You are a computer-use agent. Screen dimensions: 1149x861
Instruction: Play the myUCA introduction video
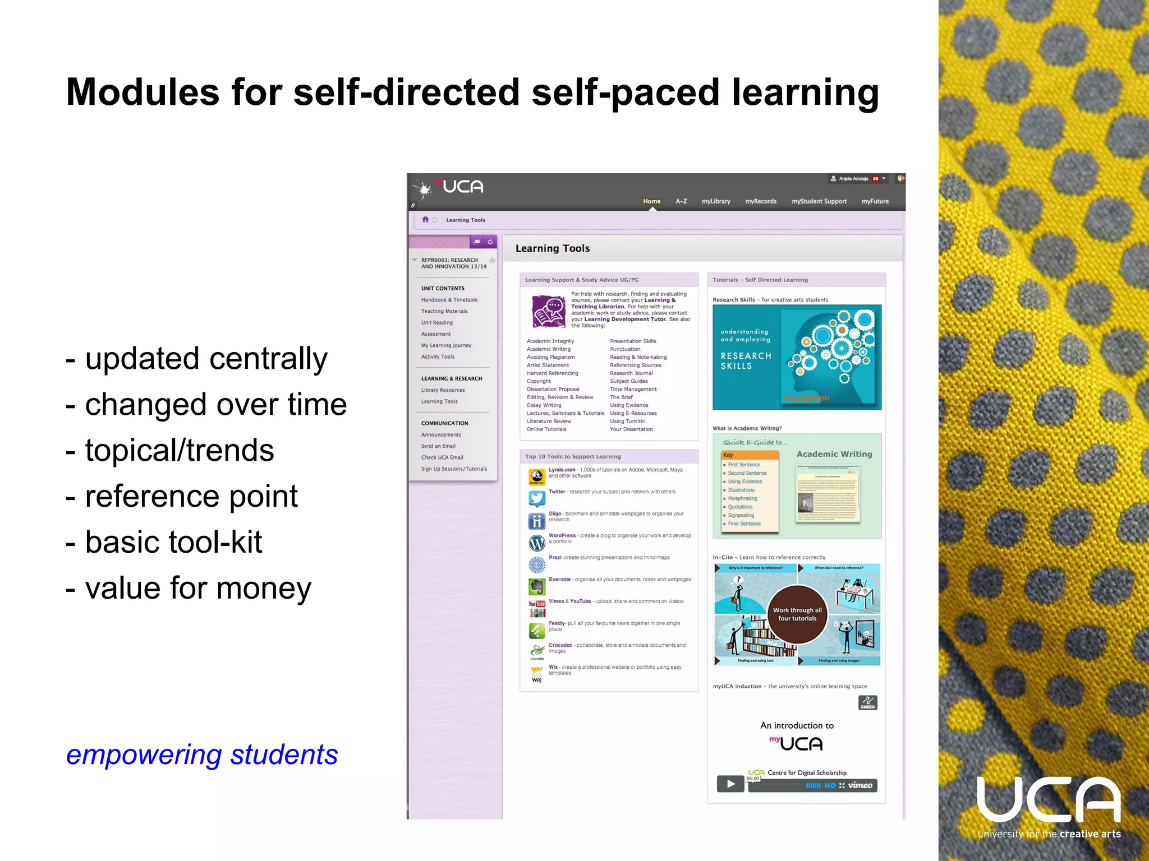(730, 784)
